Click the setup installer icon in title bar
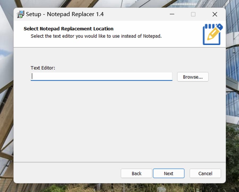239x192 pixels. tap(20, 14)
